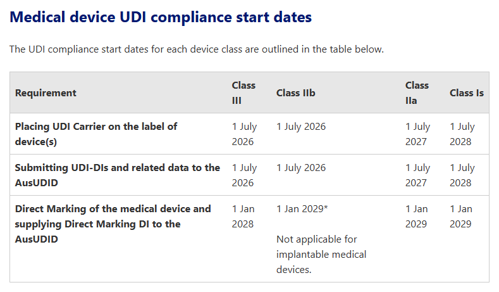Select Class IIa date for Placing UDI Carrier
This screenshot has width=499, height=292.
click(417, 134)
